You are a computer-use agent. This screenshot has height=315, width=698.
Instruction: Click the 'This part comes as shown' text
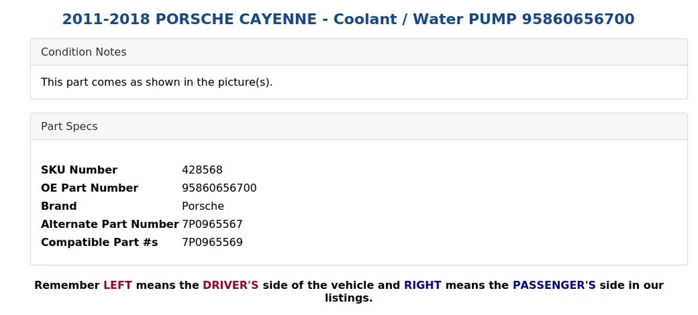coord(156,82)
